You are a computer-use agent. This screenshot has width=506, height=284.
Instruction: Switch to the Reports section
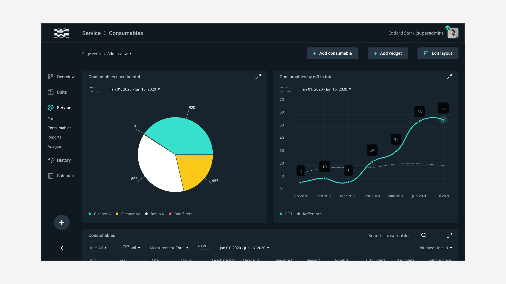[x=54, y=137]
